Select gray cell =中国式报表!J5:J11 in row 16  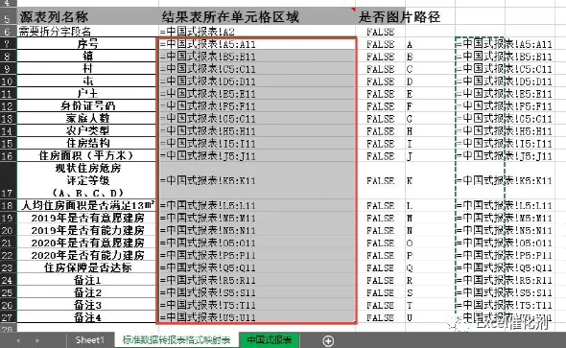[x=257, y=156]
